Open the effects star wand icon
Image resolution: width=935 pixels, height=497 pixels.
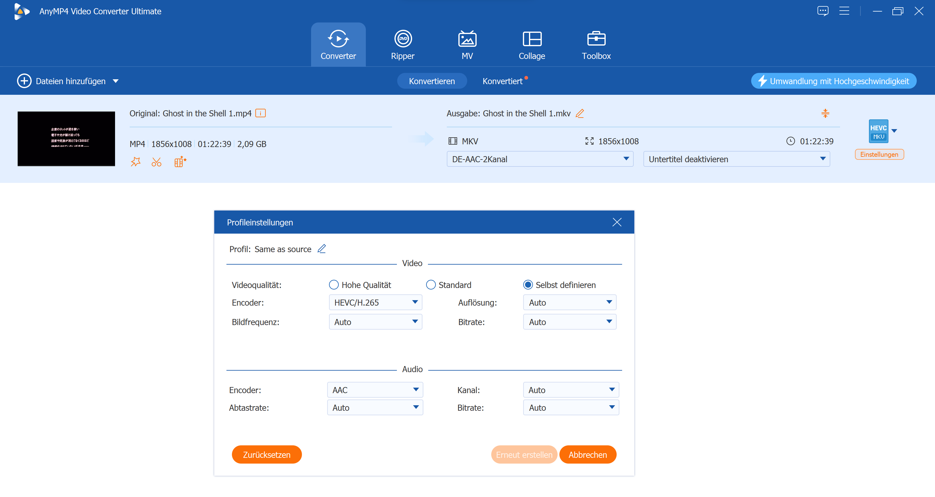(135, 162)
